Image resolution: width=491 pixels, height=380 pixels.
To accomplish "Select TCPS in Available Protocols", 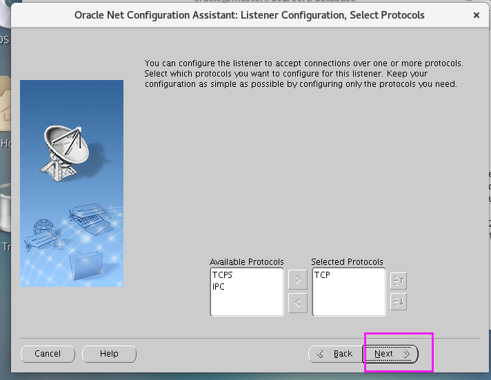I will 222,274.
